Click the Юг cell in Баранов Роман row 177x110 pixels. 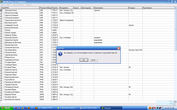click(136, 95)
